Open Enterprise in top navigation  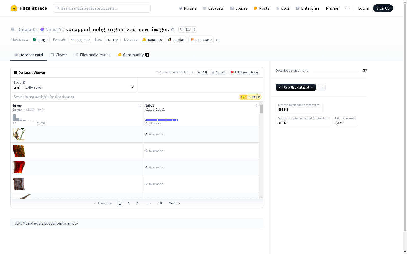click(308, 8)
